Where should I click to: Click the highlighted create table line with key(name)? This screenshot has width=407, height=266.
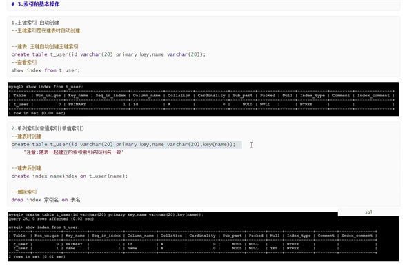click(123, 145)
